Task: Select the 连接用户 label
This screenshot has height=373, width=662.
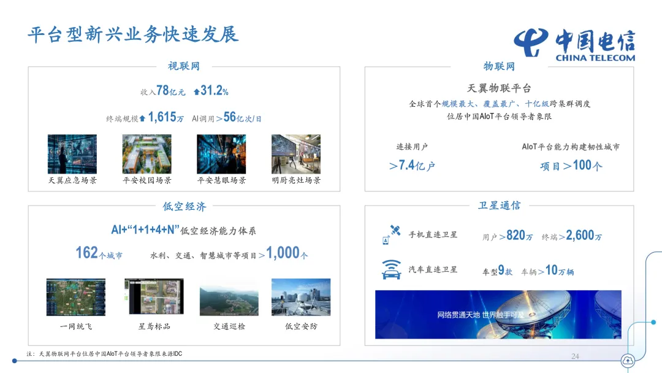Action: 412,147
